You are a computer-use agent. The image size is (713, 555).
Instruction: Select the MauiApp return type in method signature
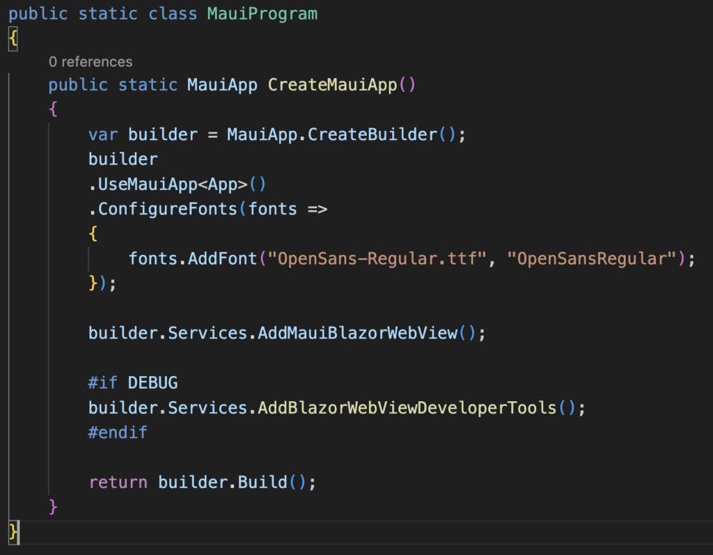pos(223,85)
